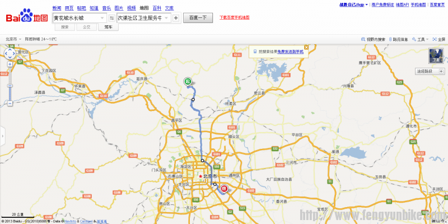
Task: Expand the start location dropdown arrow
Action: [x=102, y=18]
